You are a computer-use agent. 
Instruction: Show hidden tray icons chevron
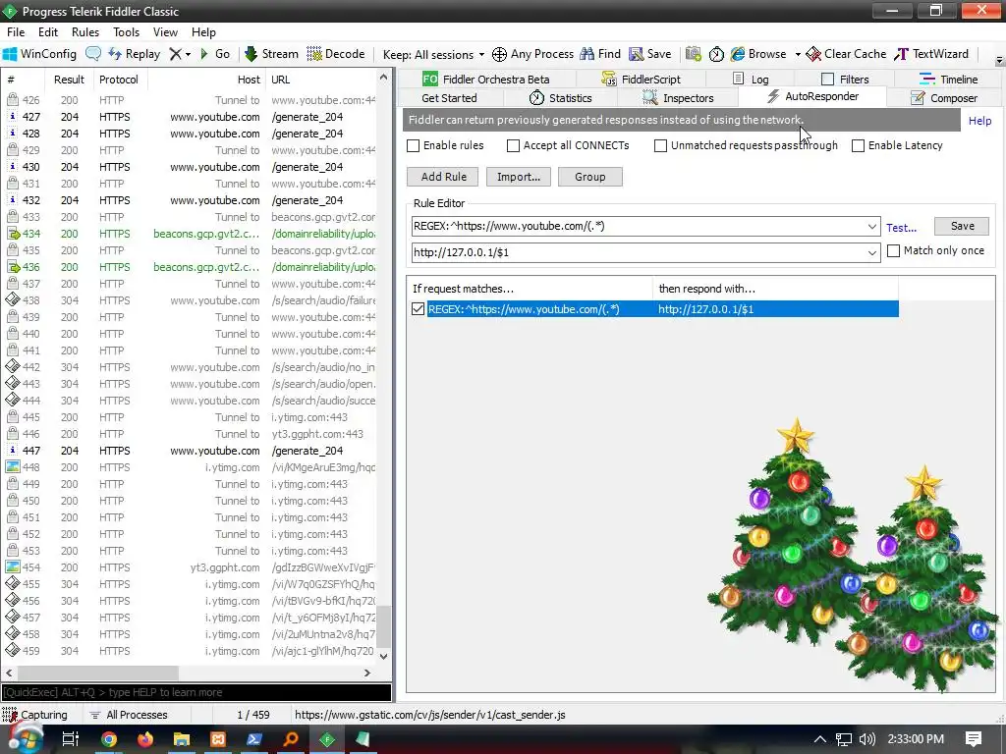820,739
